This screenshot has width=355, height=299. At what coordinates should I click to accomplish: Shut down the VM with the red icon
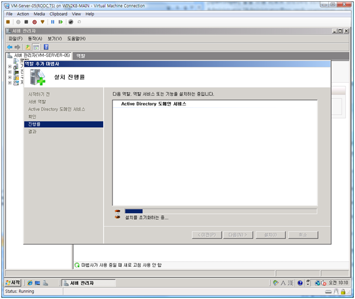[x=35, y=22]
